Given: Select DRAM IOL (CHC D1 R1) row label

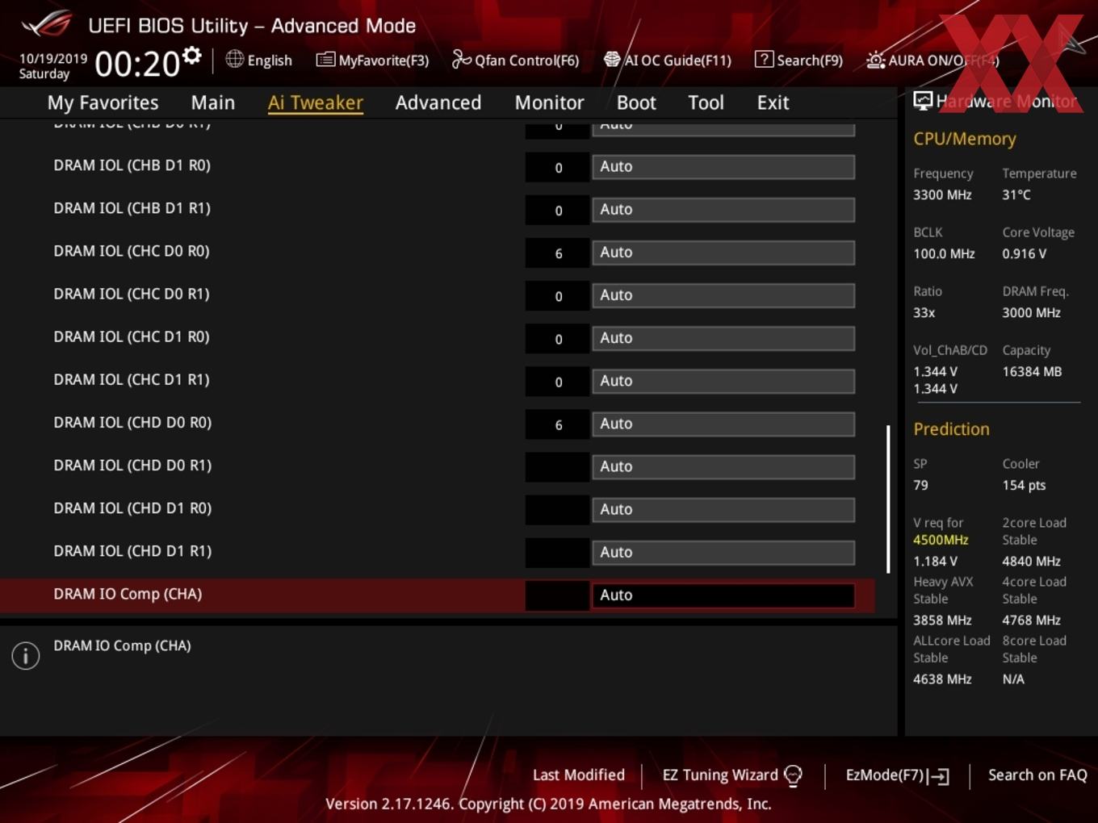Looking at the screenshot, I should coord(132,379).
